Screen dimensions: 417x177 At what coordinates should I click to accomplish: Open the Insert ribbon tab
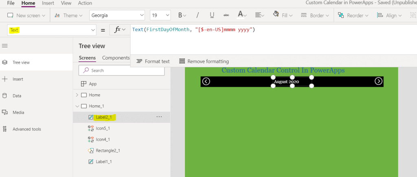point(48,3)
